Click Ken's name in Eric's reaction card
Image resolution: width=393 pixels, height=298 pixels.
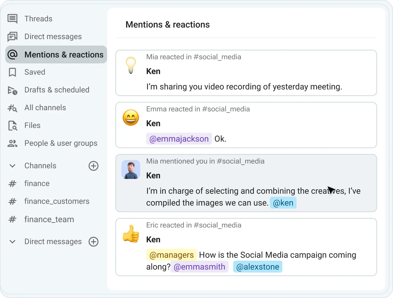coord(153,239)
